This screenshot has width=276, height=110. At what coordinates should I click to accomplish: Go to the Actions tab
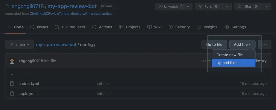coord(102,27)
